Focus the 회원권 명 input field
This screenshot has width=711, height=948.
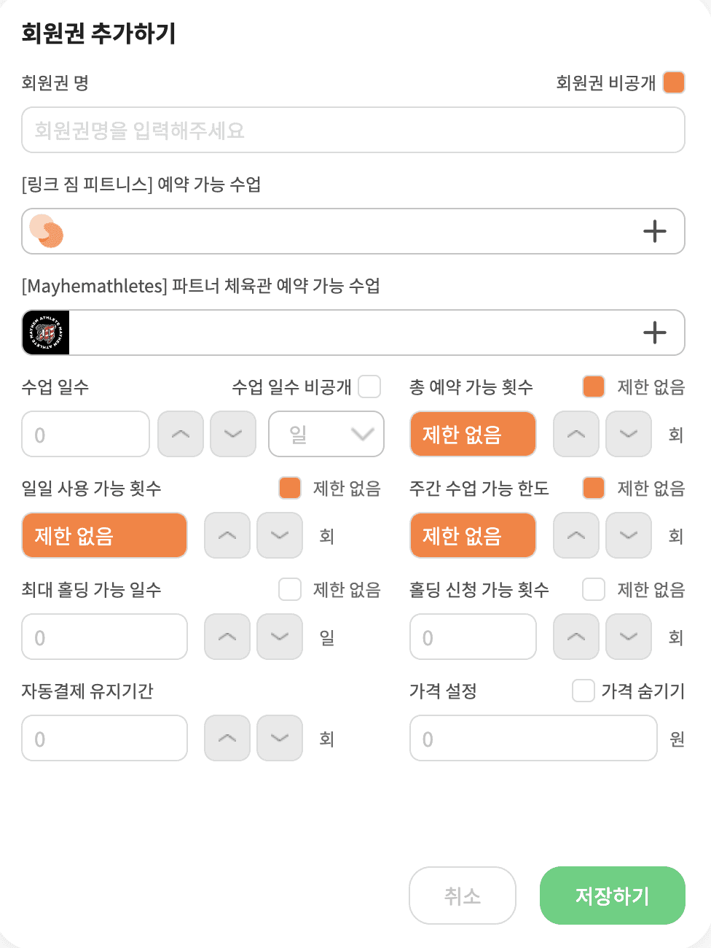[353, 130]
